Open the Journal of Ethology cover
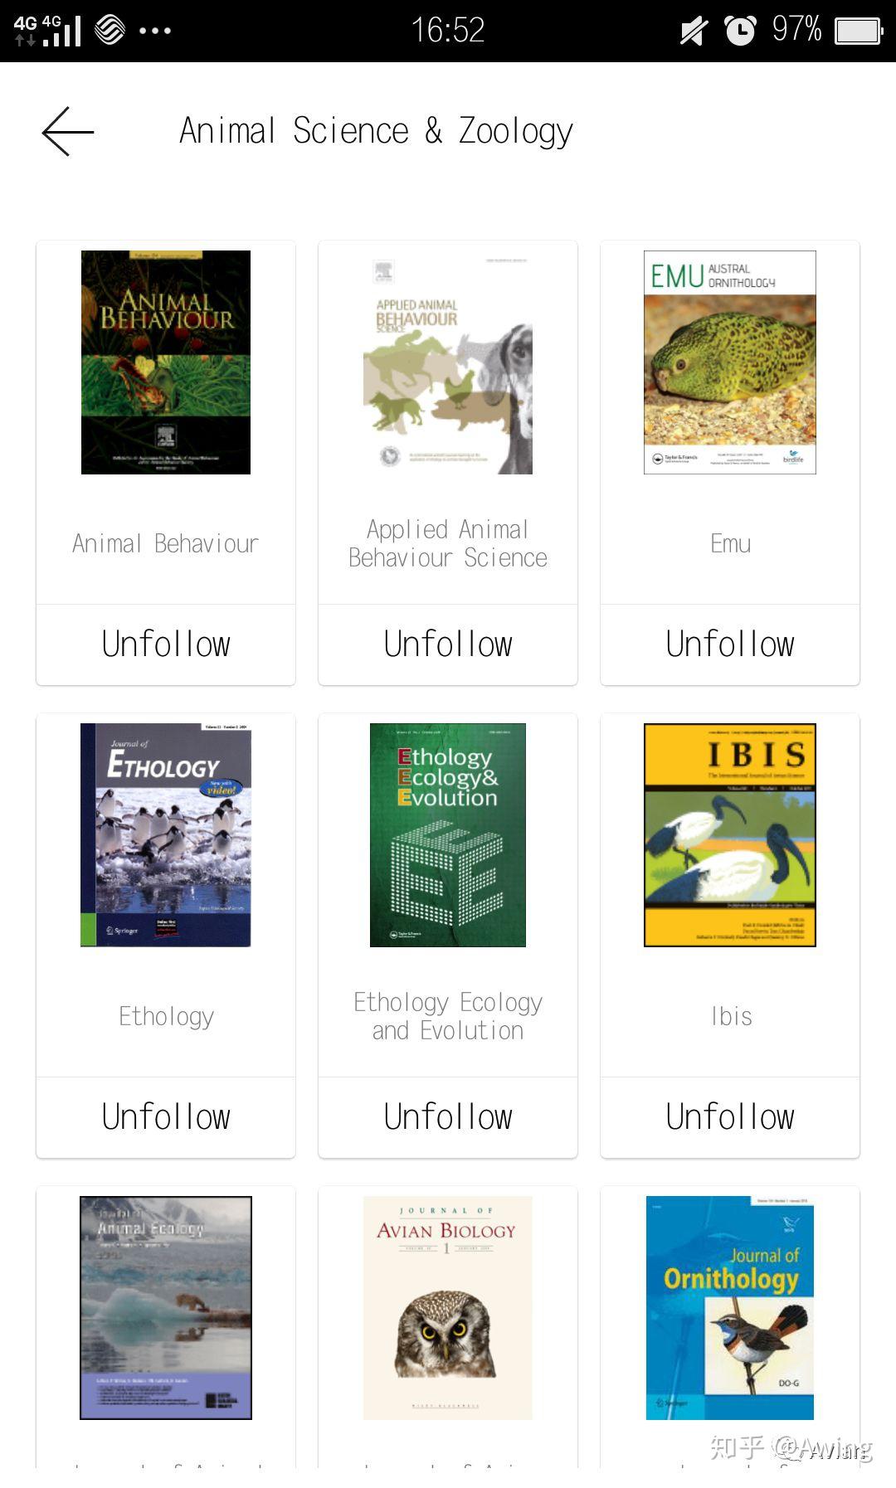Screen dimensions: 896x1488 (x=166, y=835)
